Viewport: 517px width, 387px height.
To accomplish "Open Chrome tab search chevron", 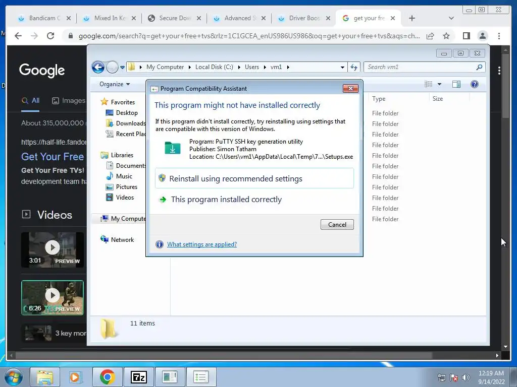I will 451,18.
